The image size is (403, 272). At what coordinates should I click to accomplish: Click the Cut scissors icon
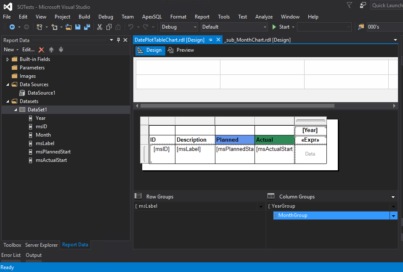[x=100, y=27]
